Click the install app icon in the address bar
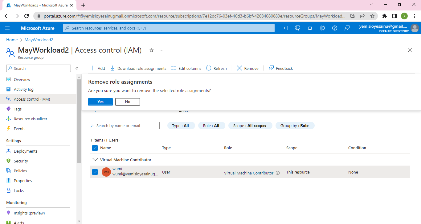Image resolution: width=421 pixels, height=224 pixels. click(353, 16)
